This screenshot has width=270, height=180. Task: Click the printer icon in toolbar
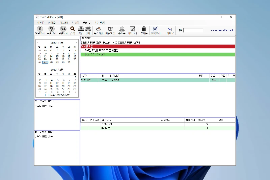click(x=88, y=29)
